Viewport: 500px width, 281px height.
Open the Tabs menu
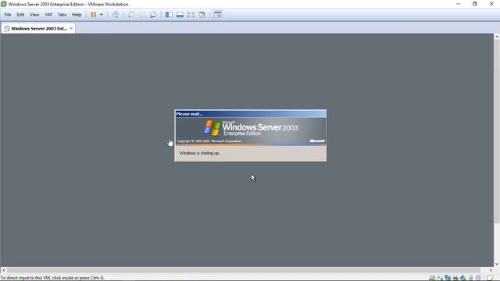(x=62, y=15)
